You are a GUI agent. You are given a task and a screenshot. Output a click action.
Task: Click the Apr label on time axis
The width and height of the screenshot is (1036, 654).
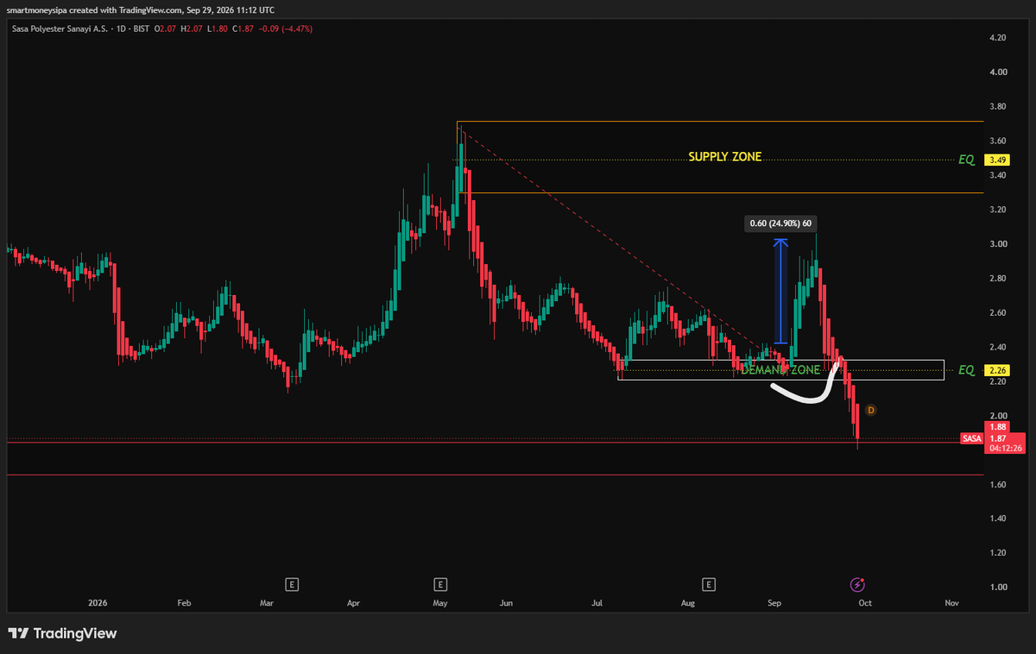coord(354,603)
